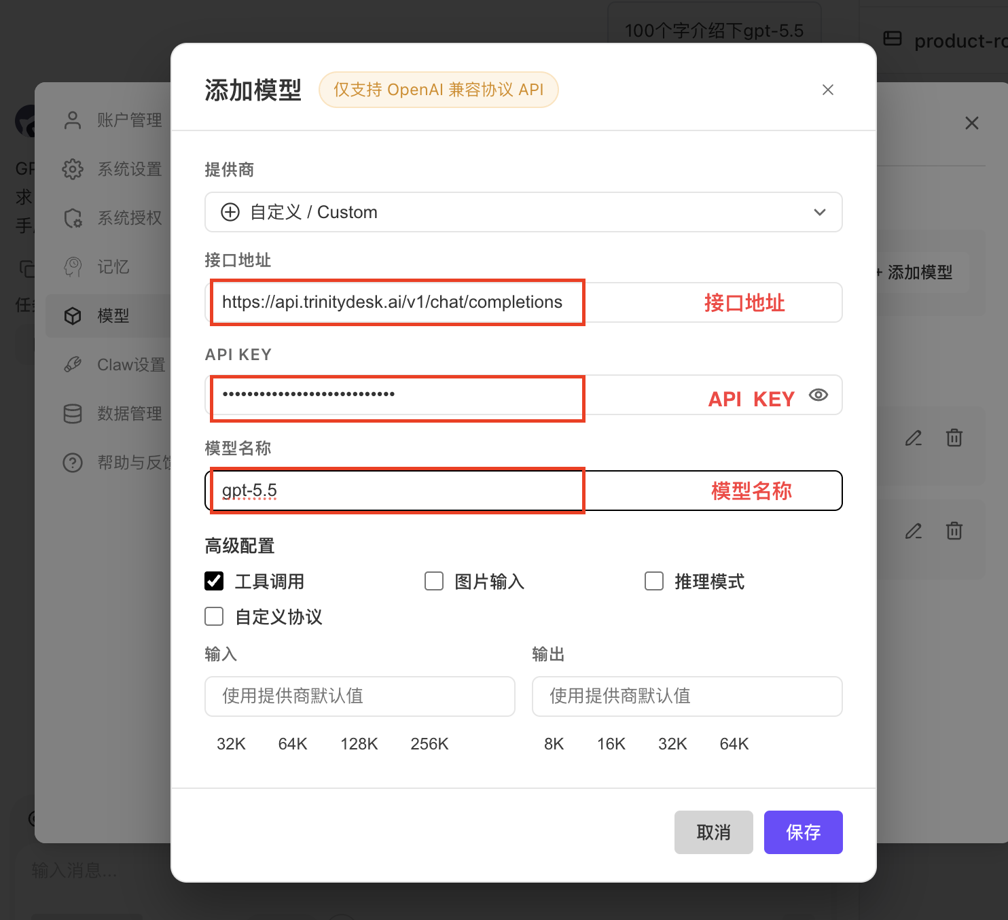Delete the lower model entry with the trash icon

pyautogui.click(x=954, y=531)
